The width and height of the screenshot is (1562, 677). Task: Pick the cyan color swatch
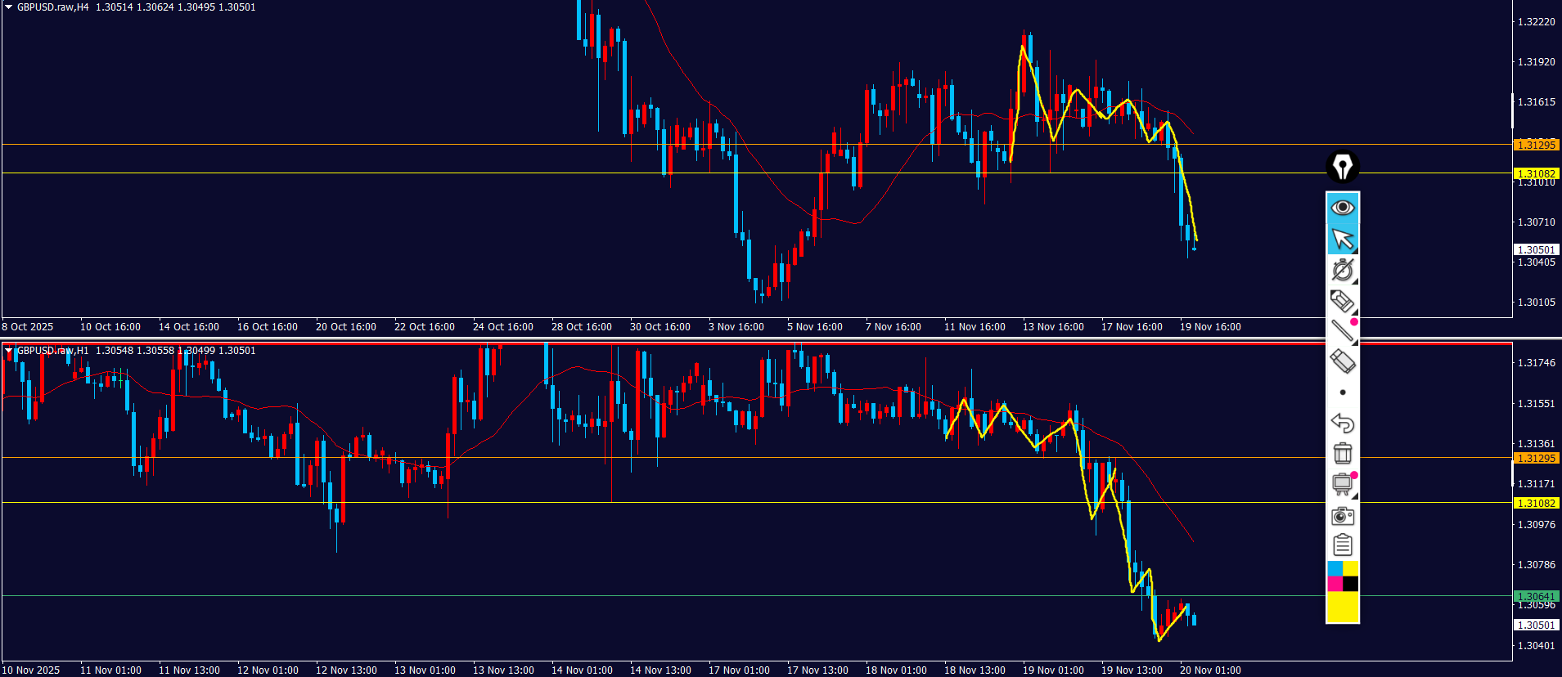point(1335,568)
